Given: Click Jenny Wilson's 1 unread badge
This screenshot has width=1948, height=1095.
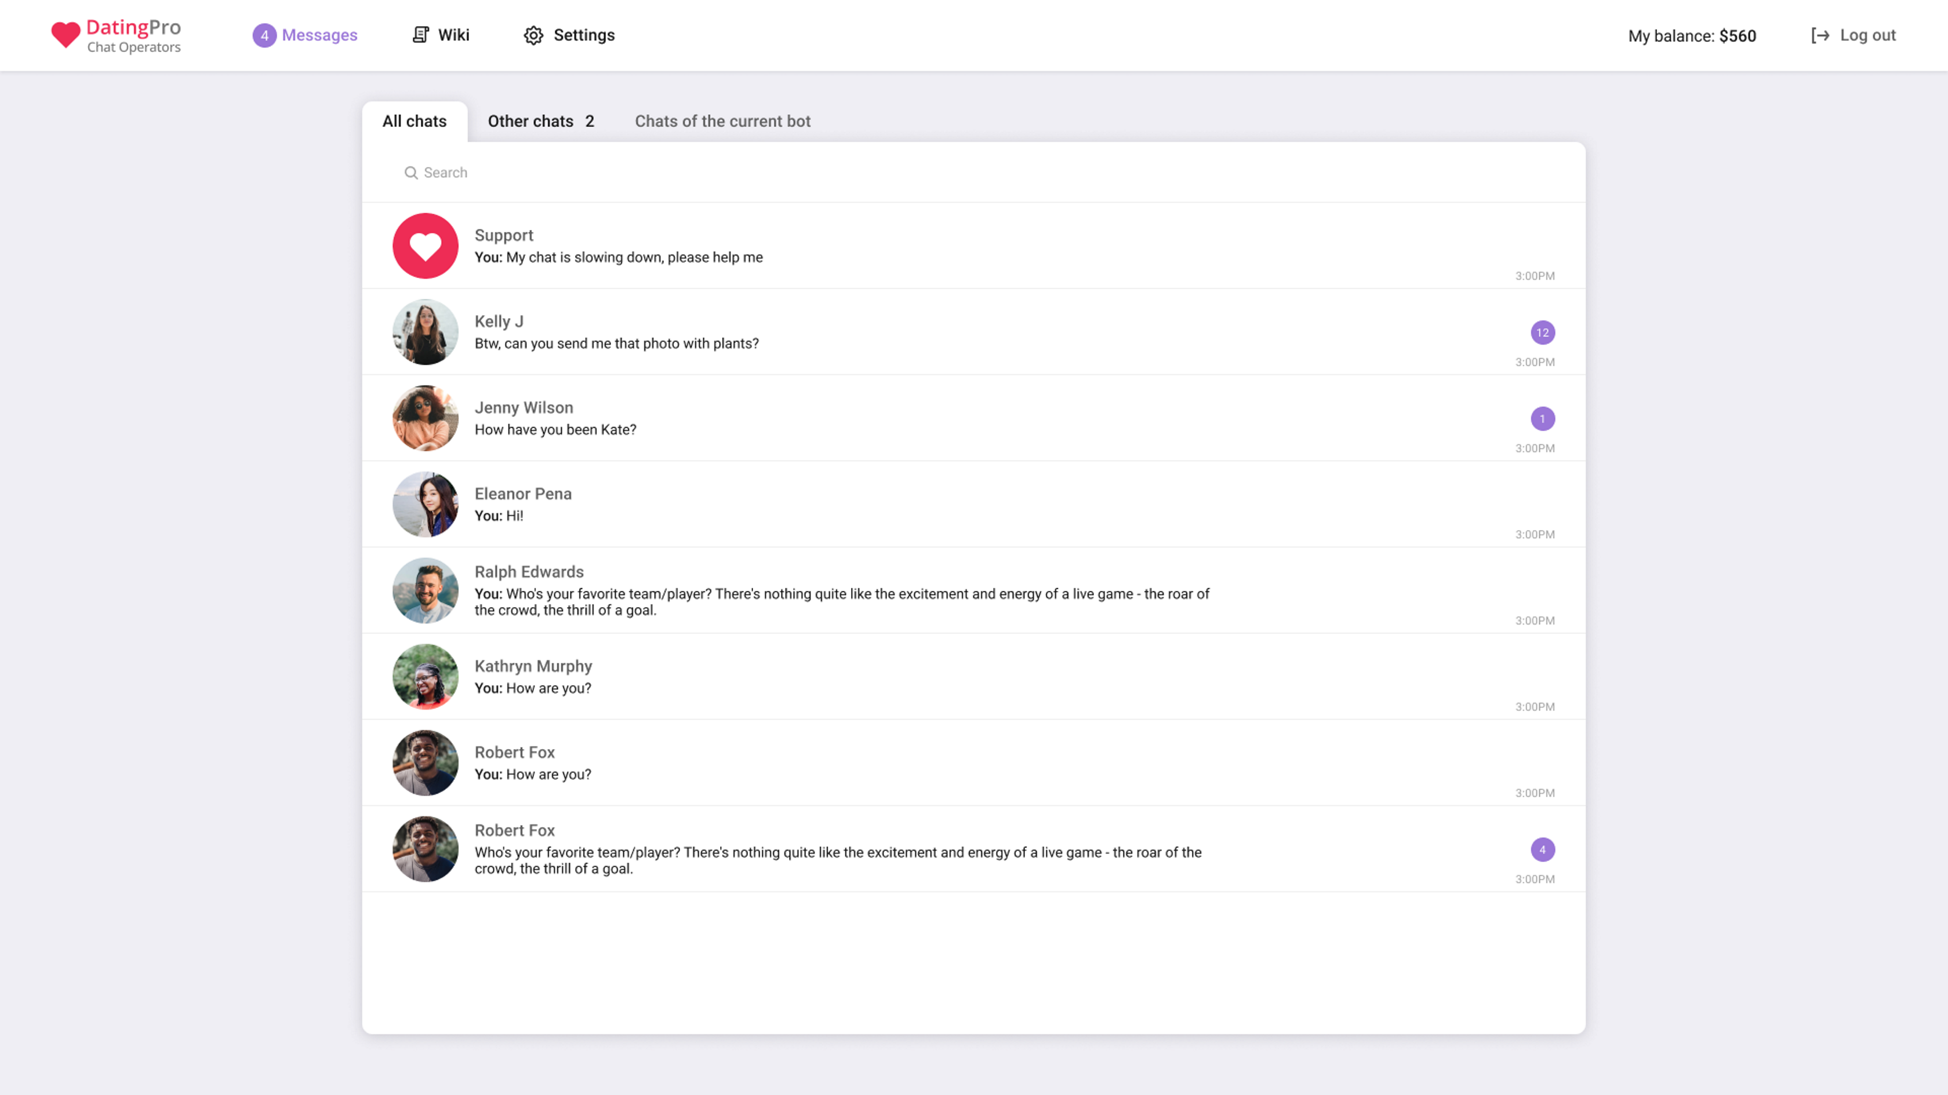Looking at the screenshot, I should [1543, 419].
